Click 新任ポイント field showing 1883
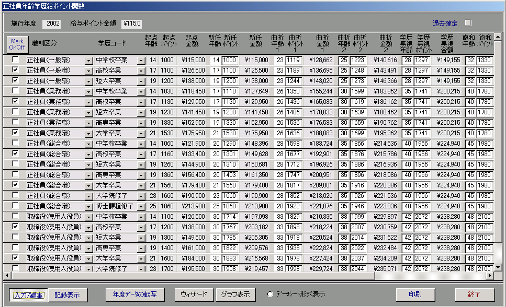 tap(230, 258)
